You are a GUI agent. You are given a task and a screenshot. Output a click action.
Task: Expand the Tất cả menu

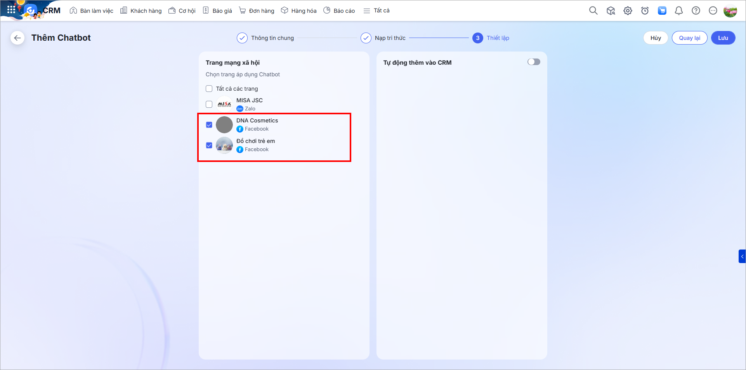click(376, 11)
